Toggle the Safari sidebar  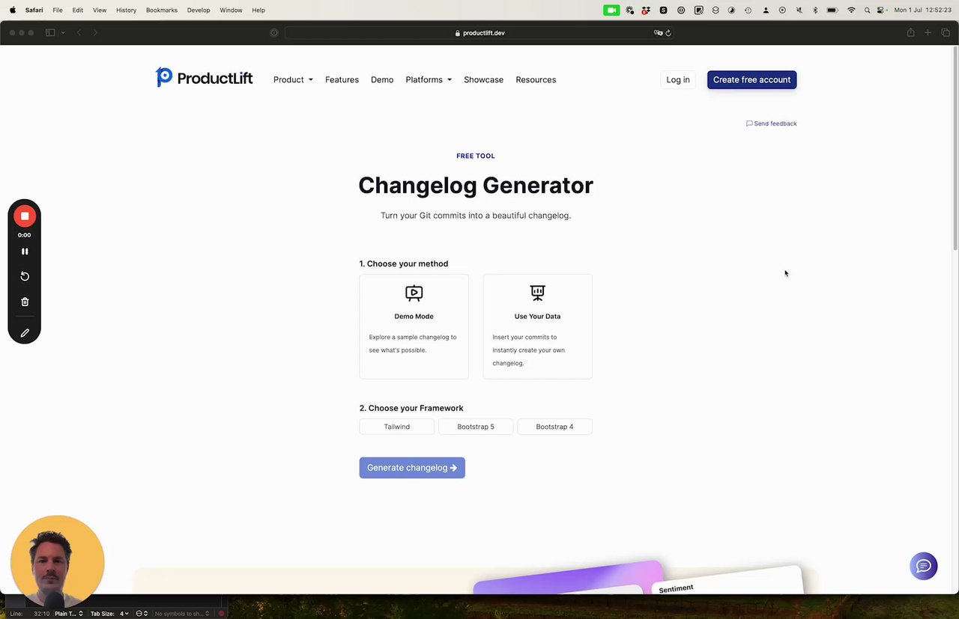click(x=50, y=33)
